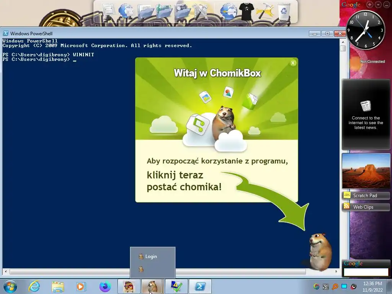Click the hamster character on the desktop
392x294 pixels.
coord(320,252)
